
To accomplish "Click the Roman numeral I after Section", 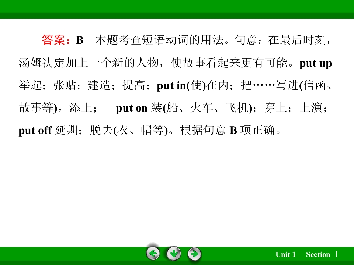I will pos(336,254).
